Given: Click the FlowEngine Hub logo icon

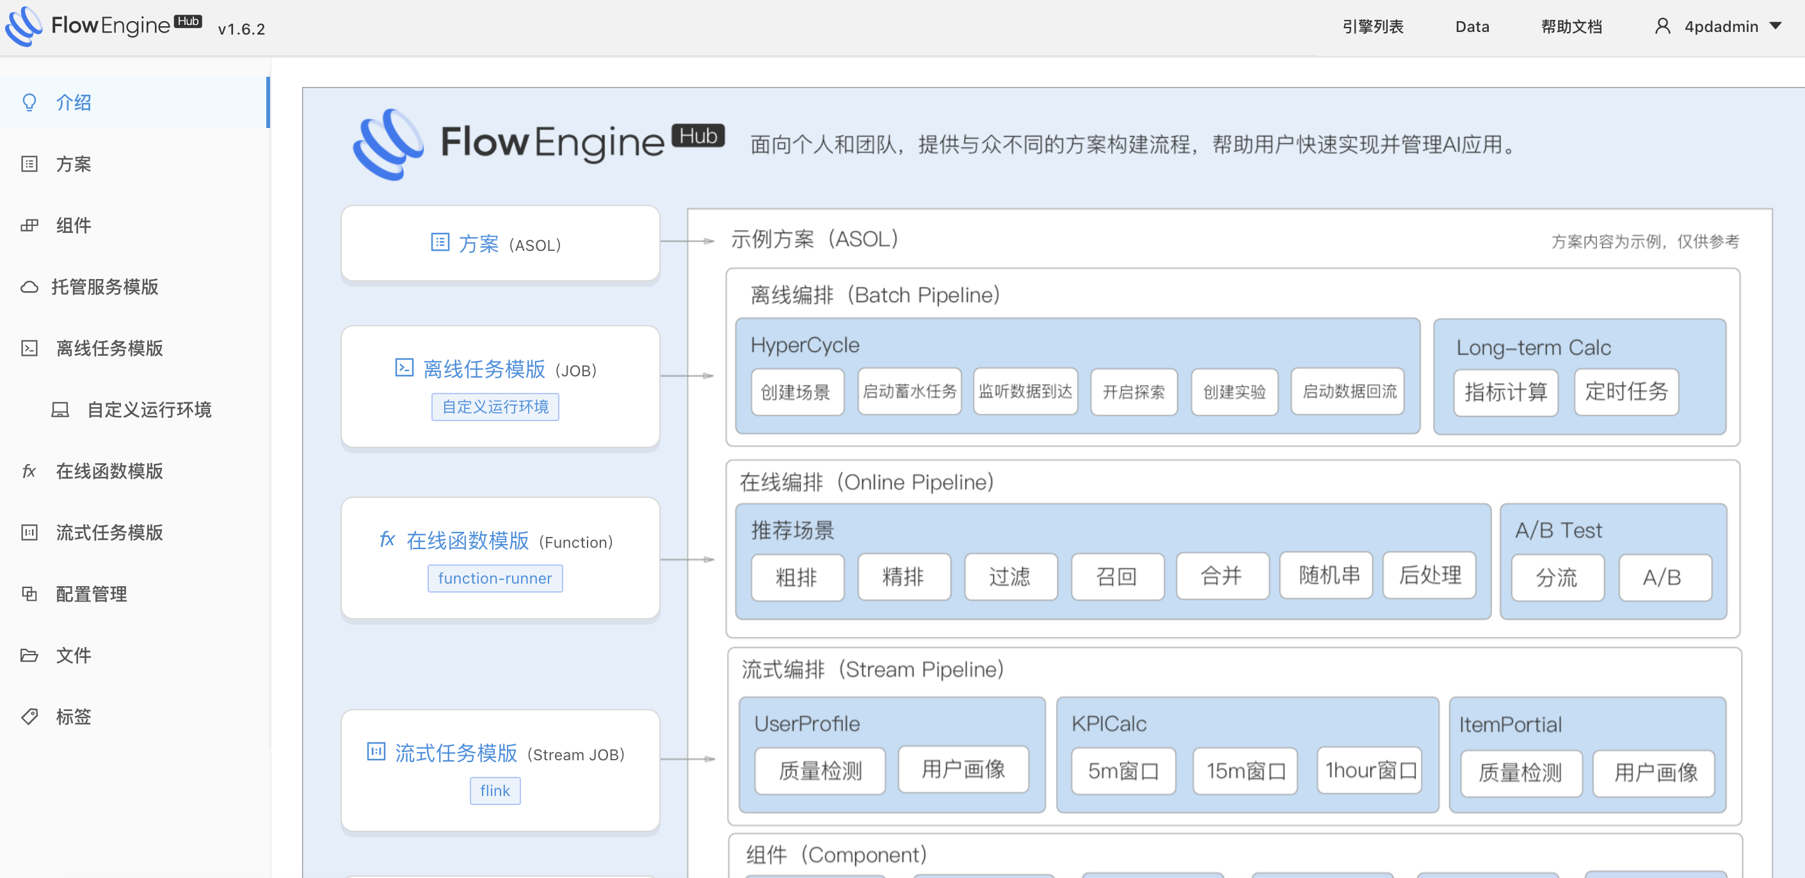Looking at the screenshot, I should coord(23,27).
